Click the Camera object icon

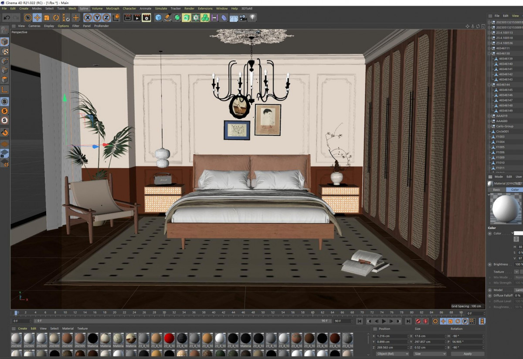coord(243,18)
